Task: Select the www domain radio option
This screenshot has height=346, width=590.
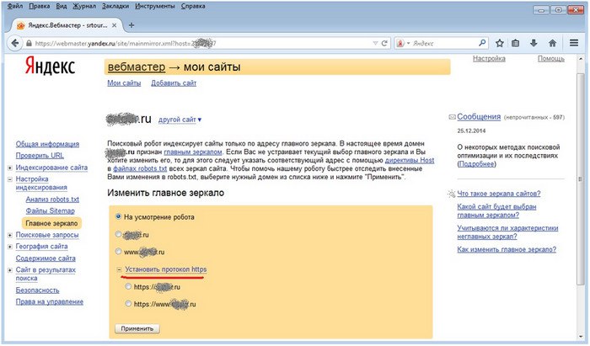Action: [118, 252]
